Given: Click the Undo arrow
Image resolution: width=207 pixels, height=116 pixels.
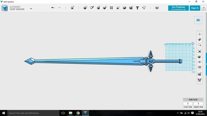Looking at the screenshot, I should [53, 8].
